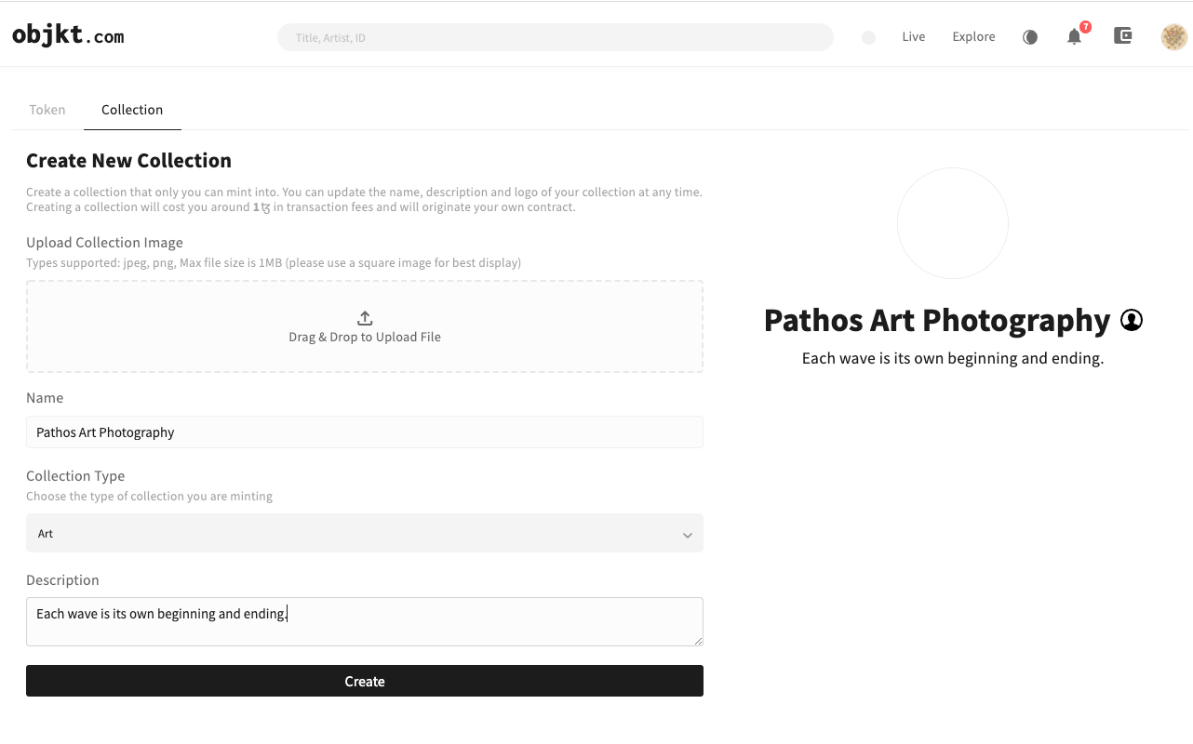
Task: Click the profile icon beside Pathos Art Photography
Action: coord(1132,320)
